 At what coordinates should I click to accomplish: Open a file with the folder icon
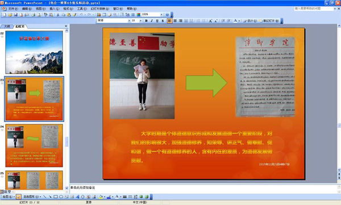[x=10, y=15]
